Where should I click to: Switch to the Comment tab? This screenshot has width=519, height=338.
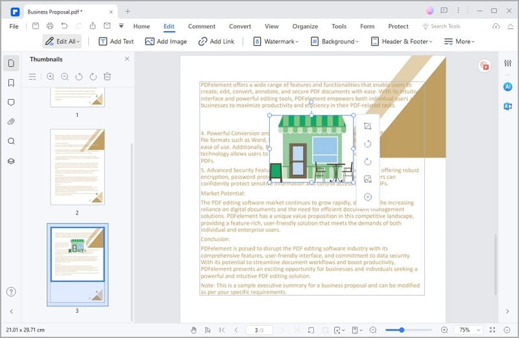coord(202,26)
